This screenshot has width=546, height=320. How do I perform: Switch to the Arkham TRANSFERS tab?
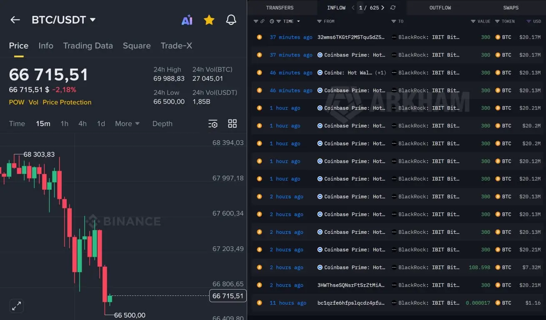click(x=280, y=8)
